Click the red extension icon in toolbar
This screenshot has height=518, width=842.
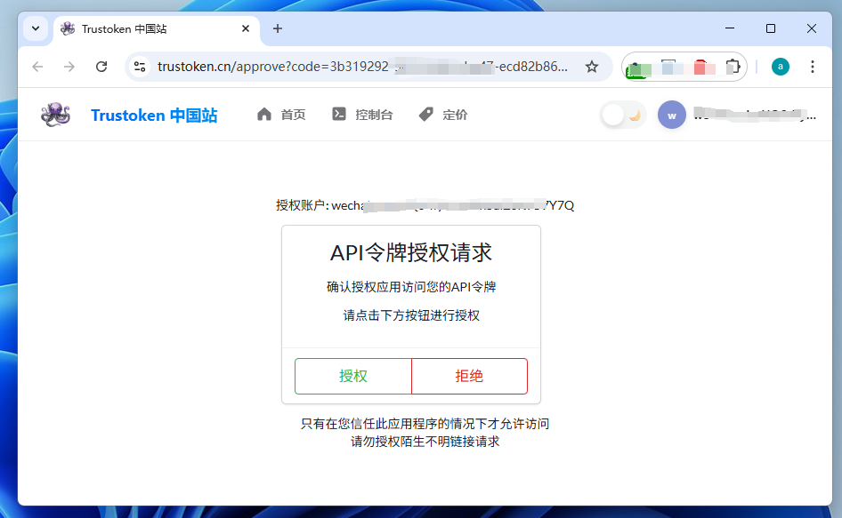(700, 67)
